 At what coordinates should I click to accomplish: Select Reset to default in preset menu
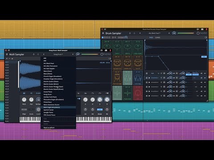[x=58, y=128]
